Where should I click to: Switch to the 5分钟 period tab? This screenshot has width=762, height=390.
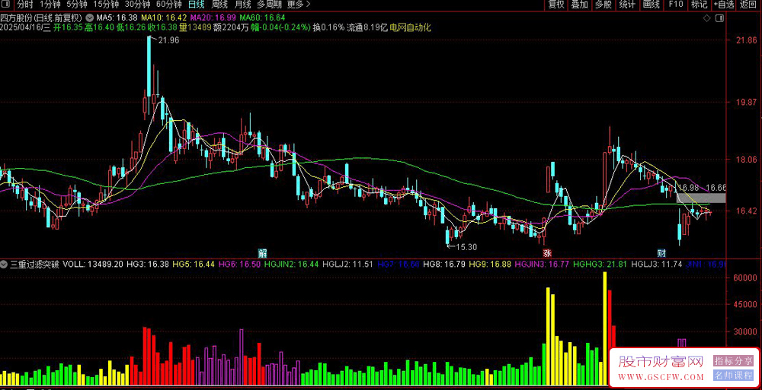(x=77, y=5)
